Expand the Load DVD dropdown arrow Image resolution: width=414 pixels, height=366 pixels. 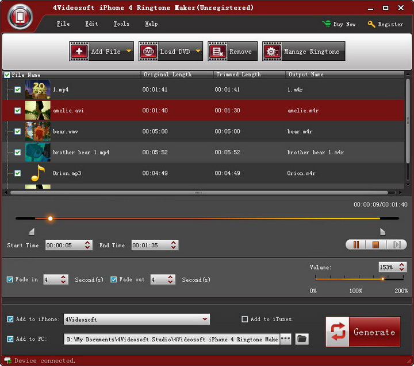[x=198, y=51]
